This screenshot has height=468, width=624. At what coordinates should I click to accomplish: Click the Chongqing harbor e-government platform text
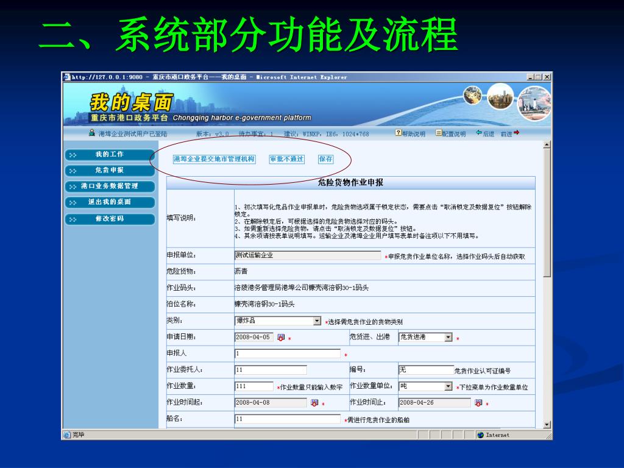click(x=242, y=118)
